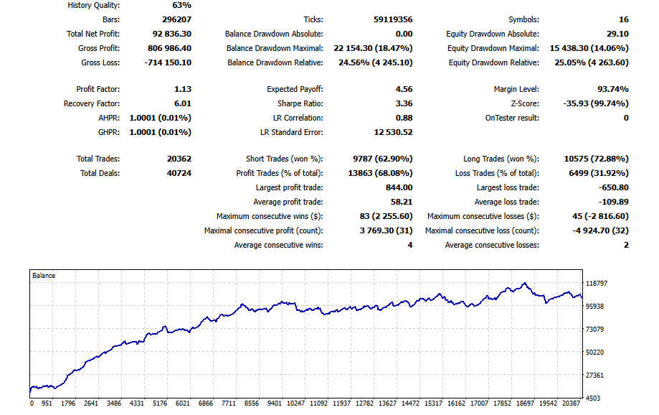Click the Margin Level value 93.74%
Viewport: 659px width, 415px height.
coord(613,89)
